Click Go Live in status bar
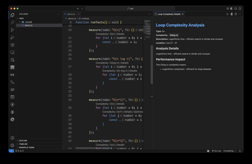Image resolution: width=252 pixels, height=164 pixels. tap(216, 151)
